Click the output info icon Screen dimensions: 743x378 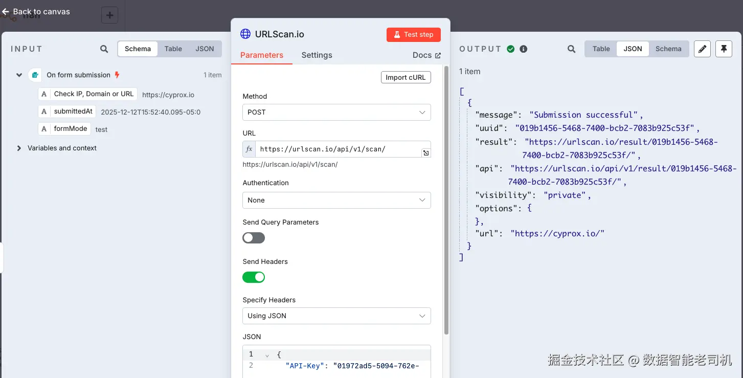pyautogui.click(x=524, y=49)
